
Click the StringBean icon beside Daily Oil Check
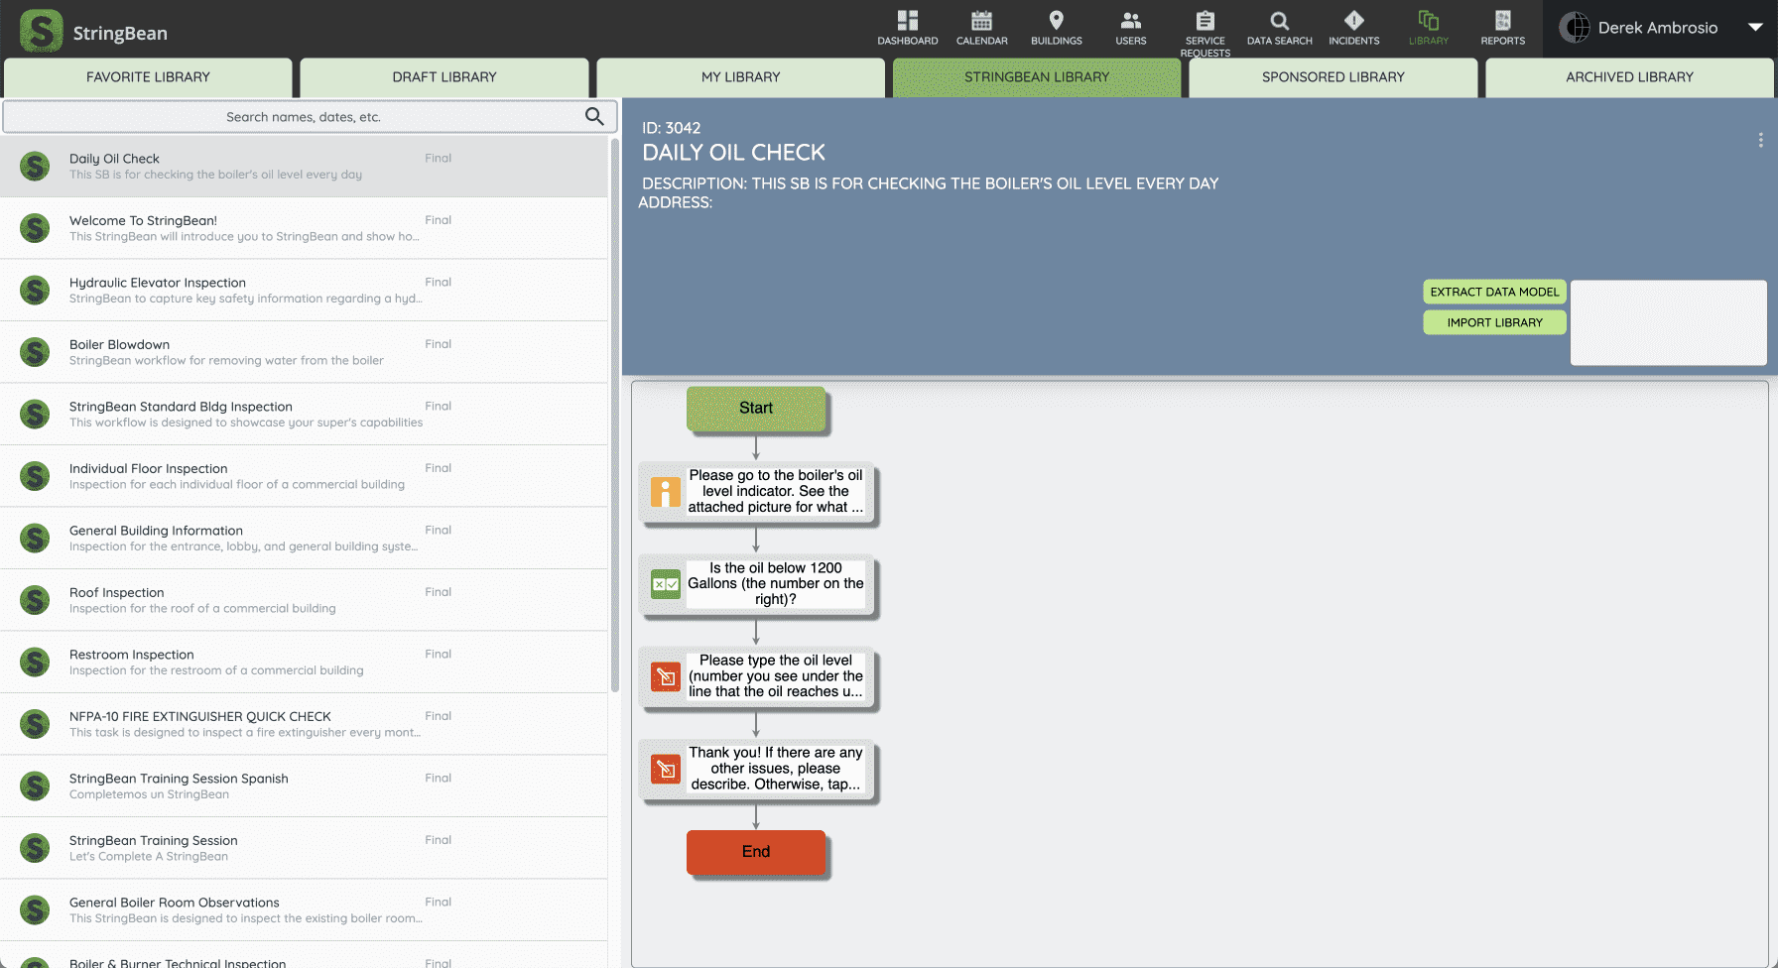coord(35,166)
